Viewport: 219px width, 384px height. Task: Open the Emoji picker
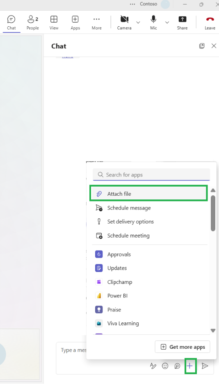tap(165, 366)
